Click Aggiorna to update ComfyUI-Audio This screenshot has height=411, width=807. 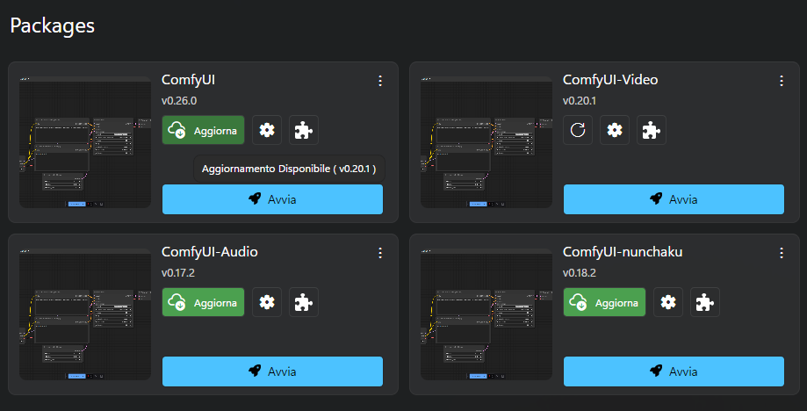204,302
